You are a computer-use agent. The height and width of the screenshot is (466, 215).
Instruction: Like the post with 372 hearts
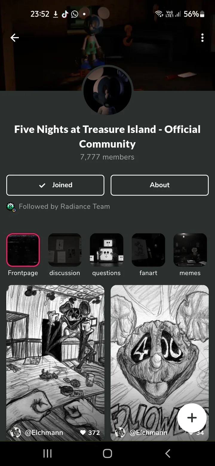click(83, 433)
